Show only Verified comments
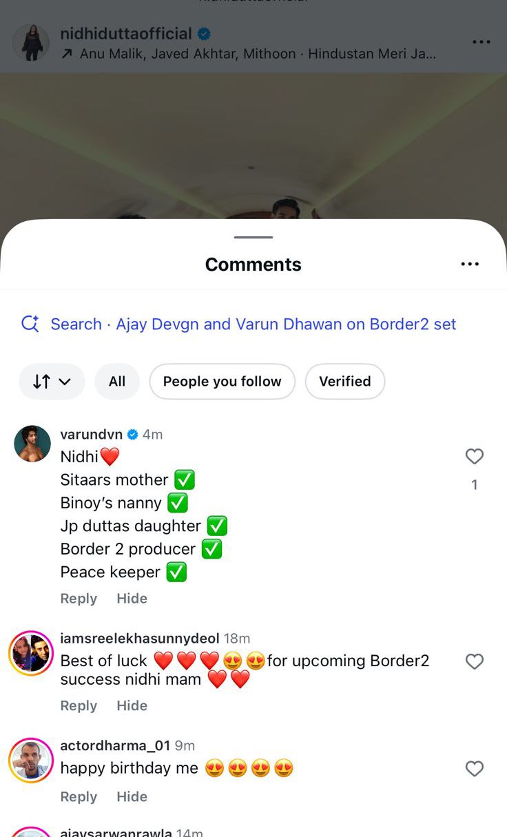507x837 pixels. click(344, 382)
